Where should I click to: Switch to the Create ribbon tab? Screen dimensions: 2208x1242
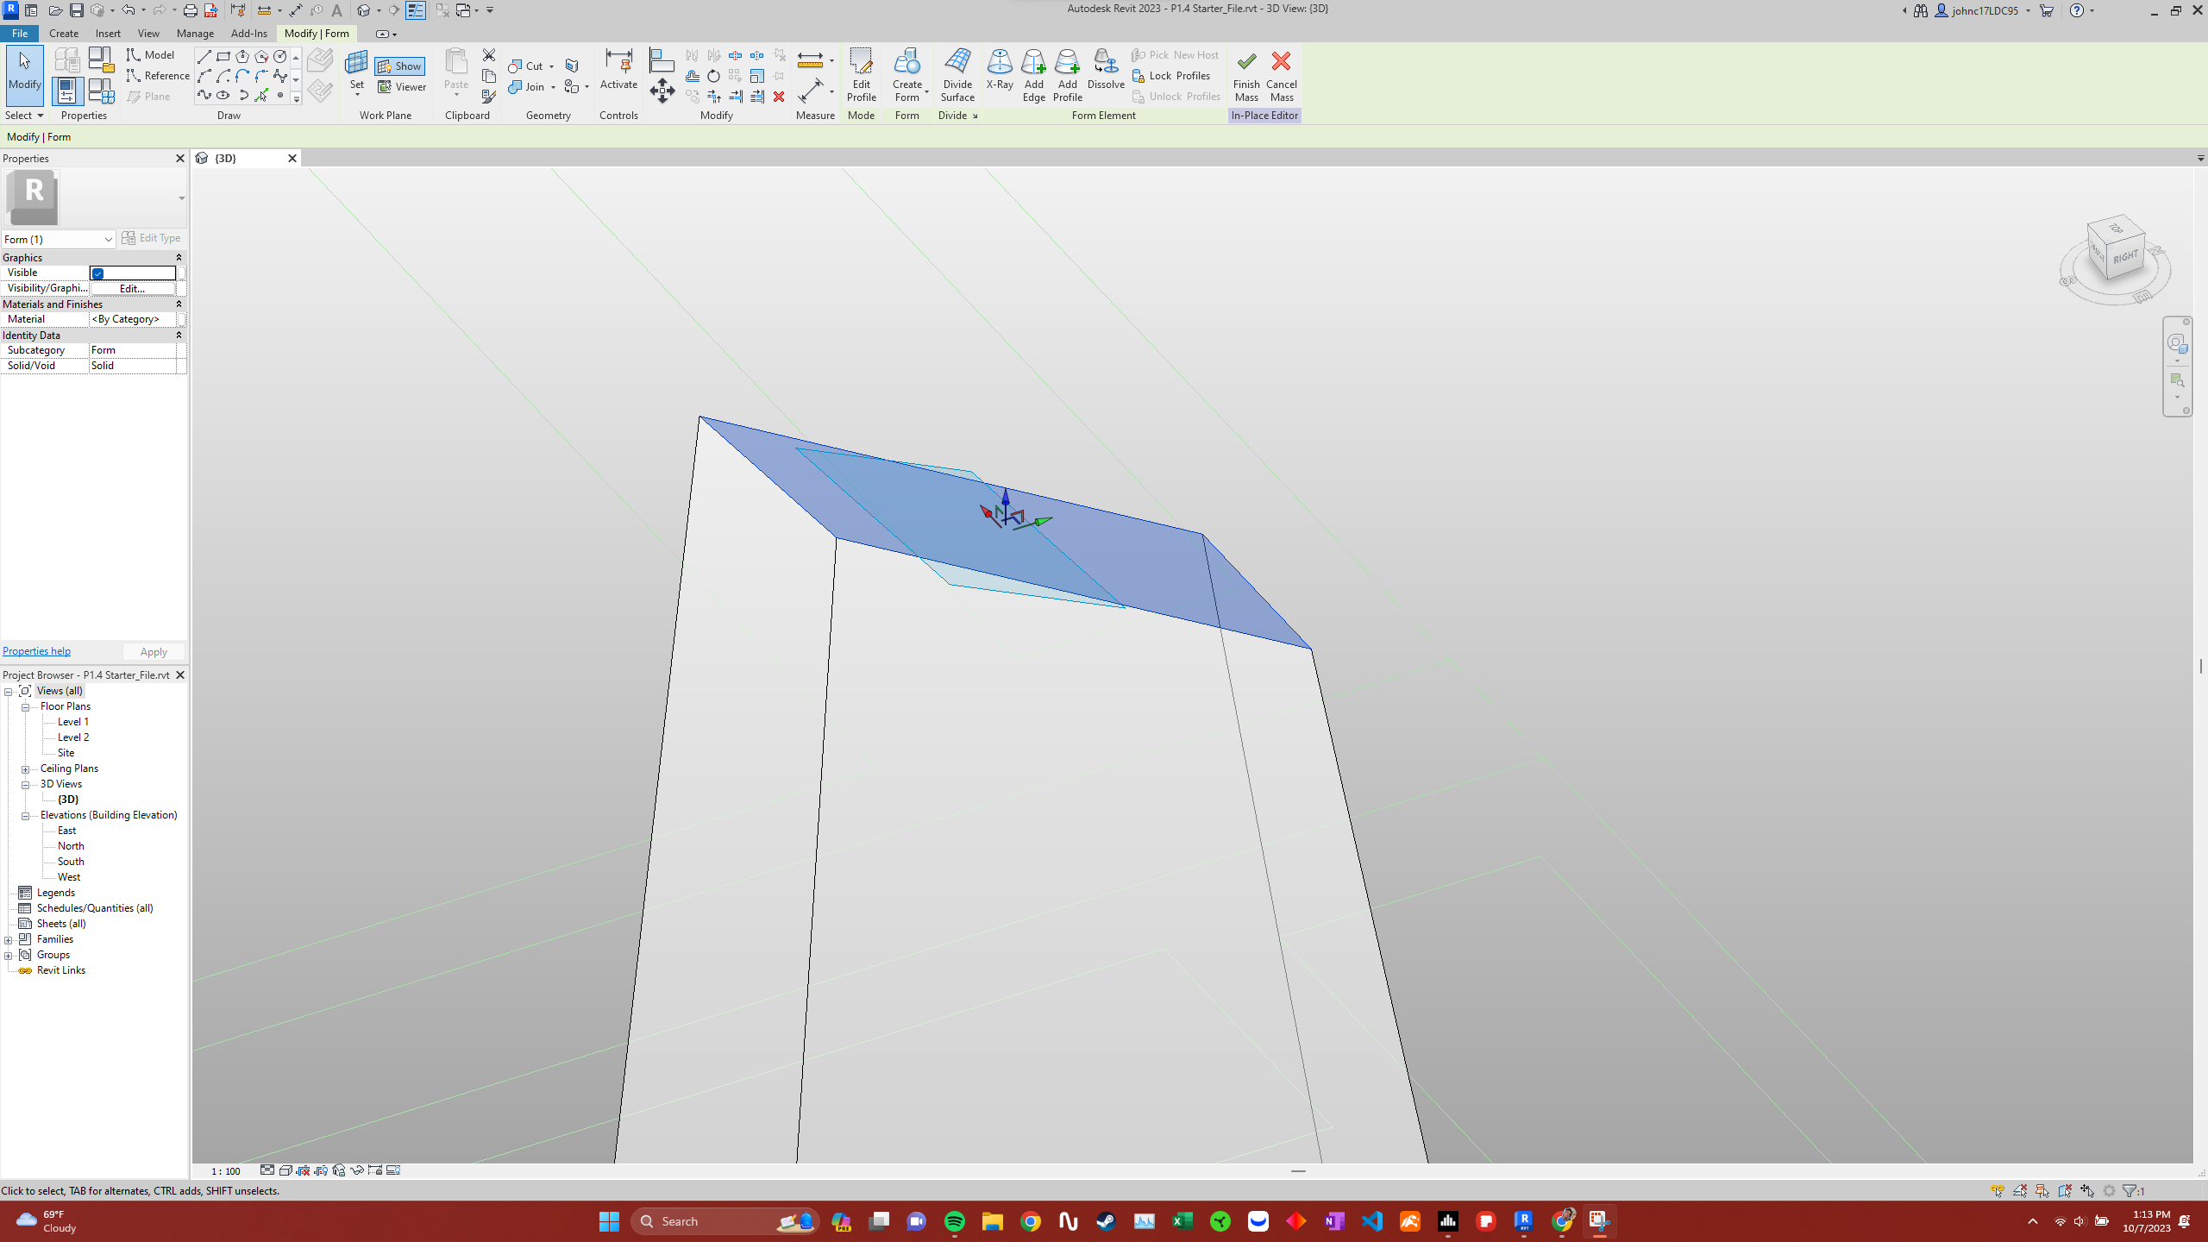(63, 34)
